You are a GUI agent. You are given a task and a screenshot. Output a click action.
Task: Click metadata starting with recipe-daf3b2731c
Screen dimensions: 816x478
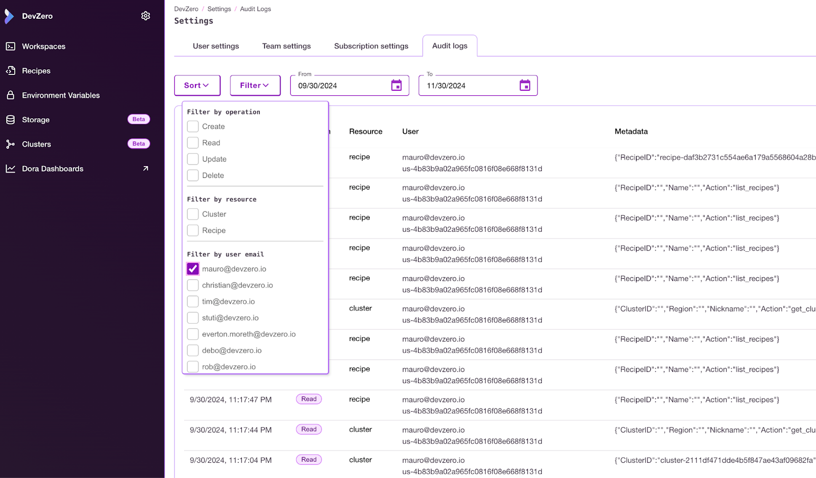pos(715,157)
